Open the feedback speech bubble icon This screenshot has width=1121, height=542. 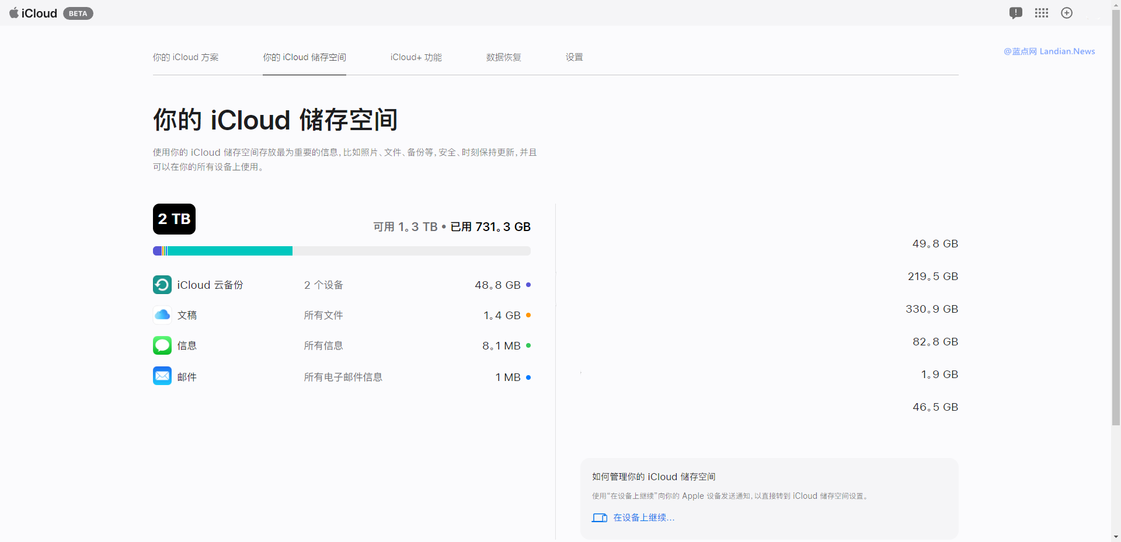click(1015, 13)
